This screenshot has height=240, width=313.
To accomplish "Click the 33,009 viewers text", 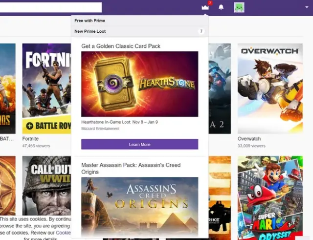I will click(251, 146).
